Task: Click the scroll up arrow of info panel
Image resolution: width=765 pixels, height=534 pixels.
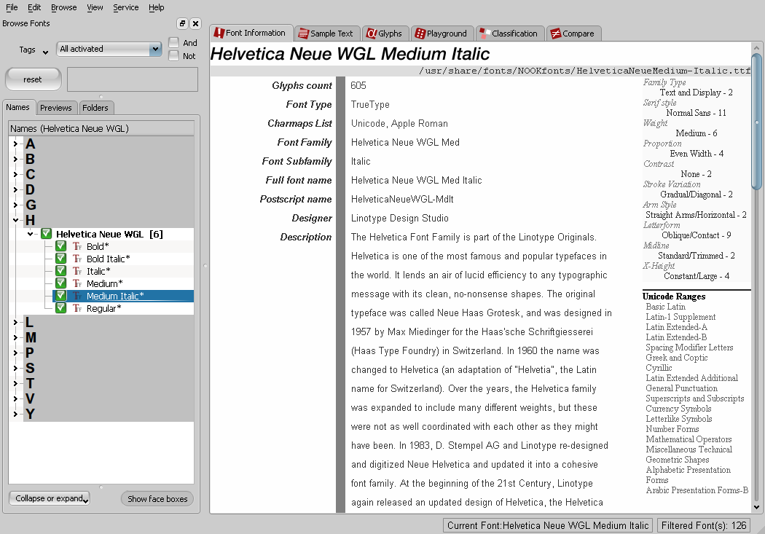Action: [x=756, y=48]
